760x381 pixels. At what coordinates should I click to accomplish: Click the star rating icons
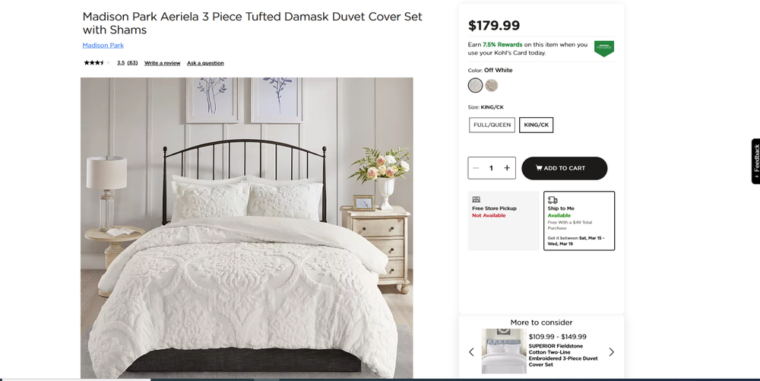pyautogui.click(x=97, y=63)
